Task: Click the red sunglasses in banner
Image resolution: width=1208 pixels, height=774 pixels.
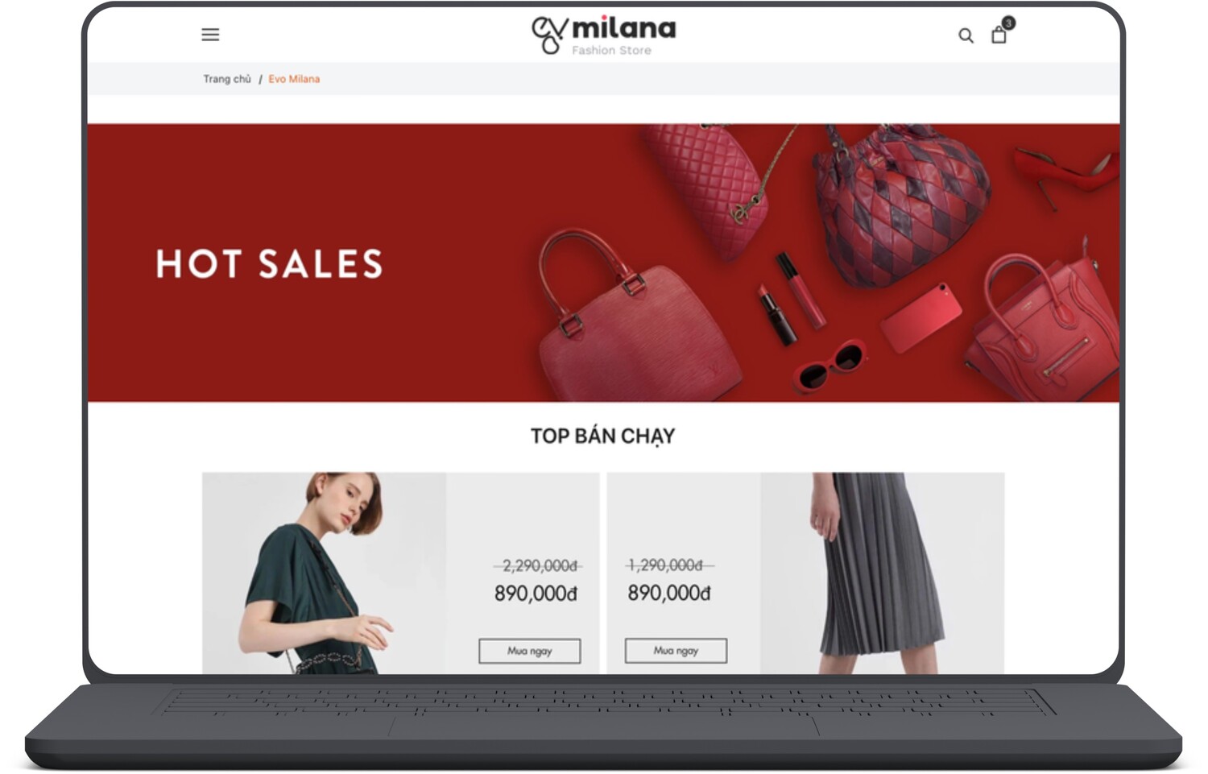Action: point(830,366)
